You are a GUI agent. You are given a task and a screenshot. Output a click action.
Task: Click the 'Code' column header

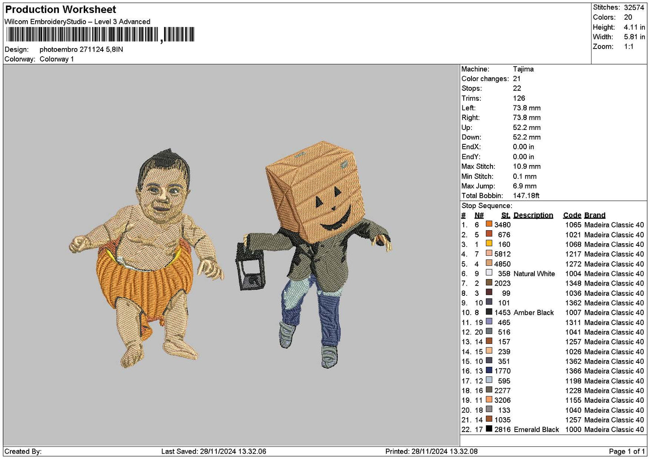[572, 215]
